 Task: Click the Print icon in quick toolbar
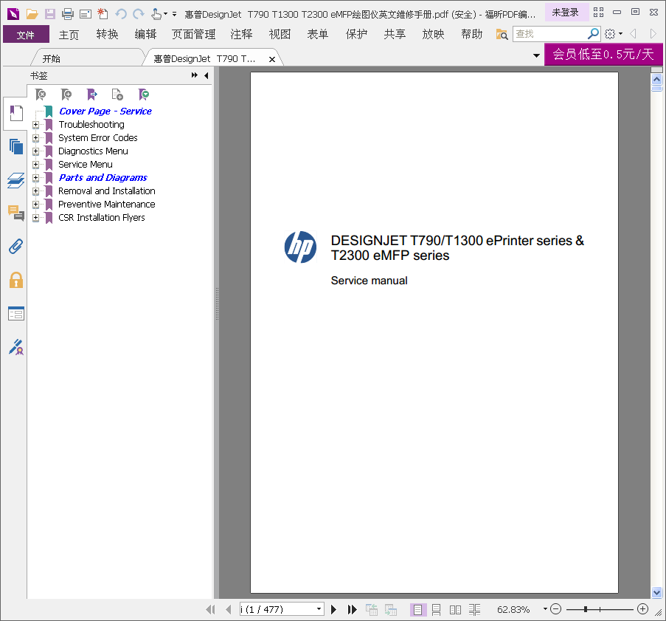coord(68,14)
